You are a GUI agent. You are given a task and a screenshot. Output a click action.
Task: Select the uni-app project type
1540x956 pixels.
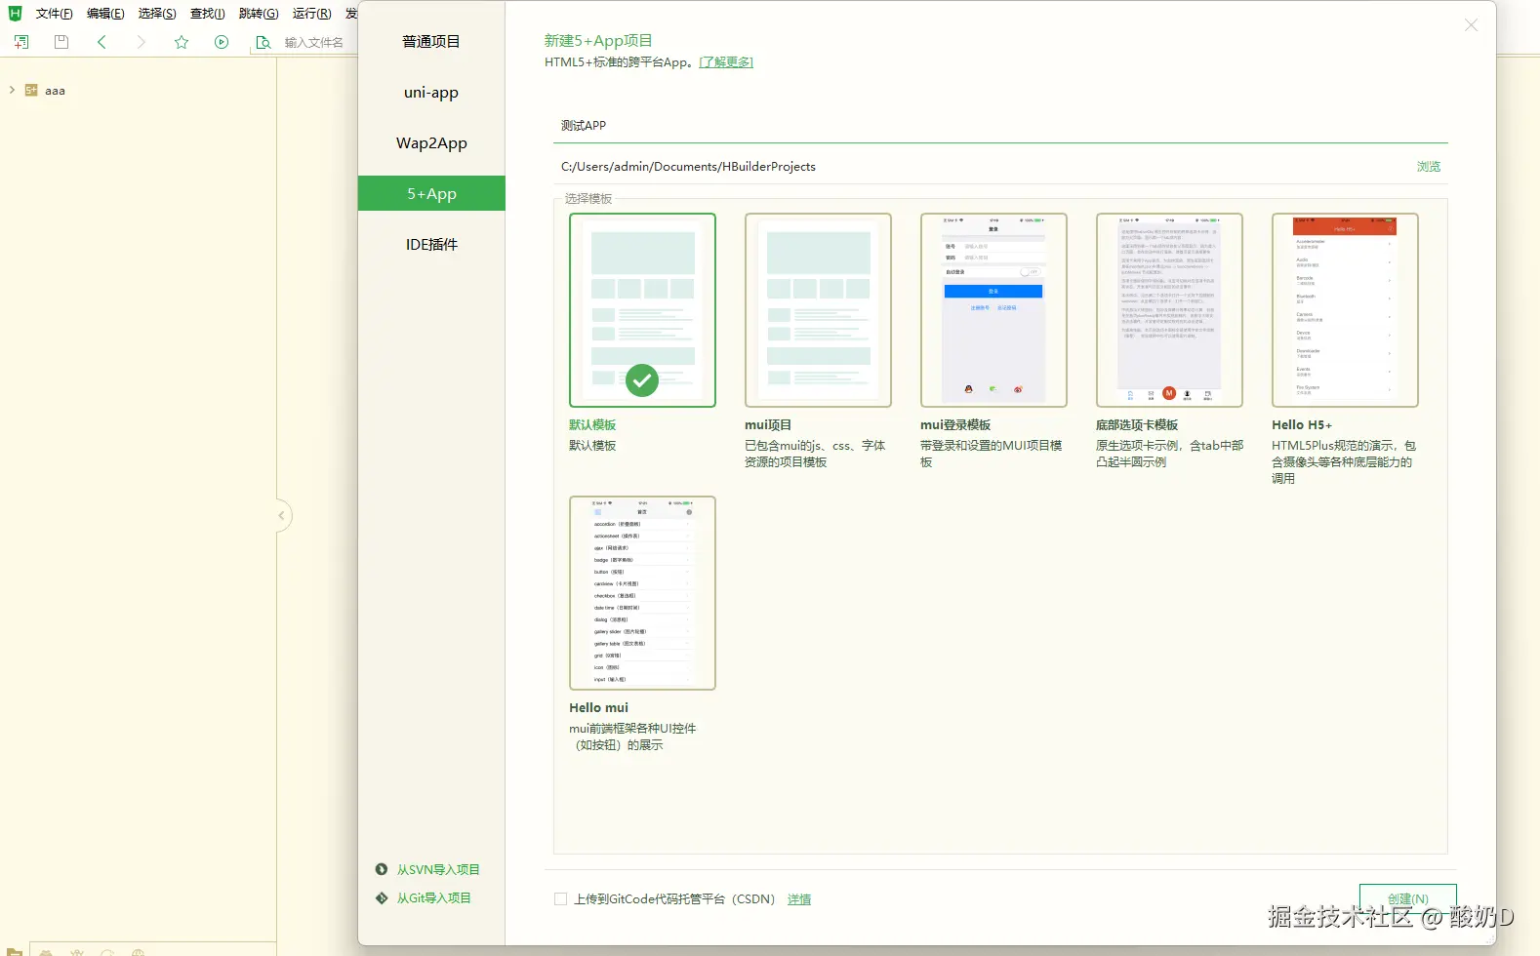(x=431, y=92)
